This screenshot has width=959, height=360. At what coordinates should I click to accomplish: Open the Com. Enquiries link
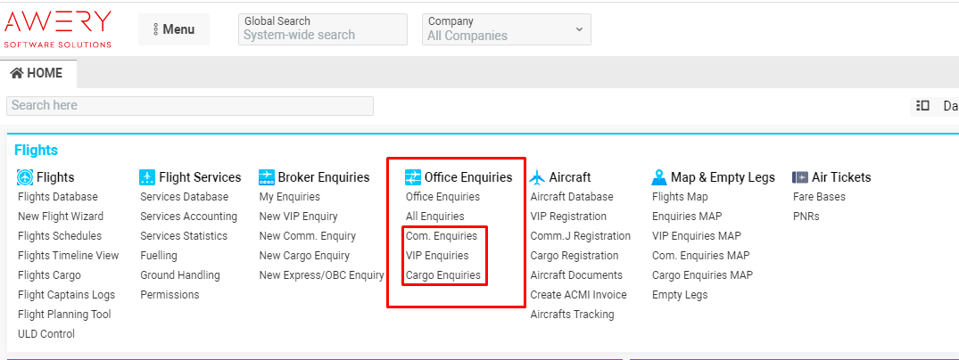pyautogui.click(x=442, y=236)
